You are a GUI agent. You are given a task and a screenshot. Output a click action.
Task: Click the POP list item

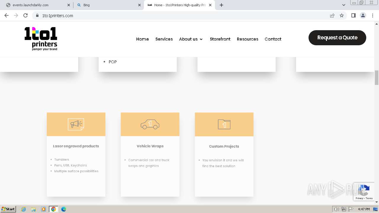point(113,62)
